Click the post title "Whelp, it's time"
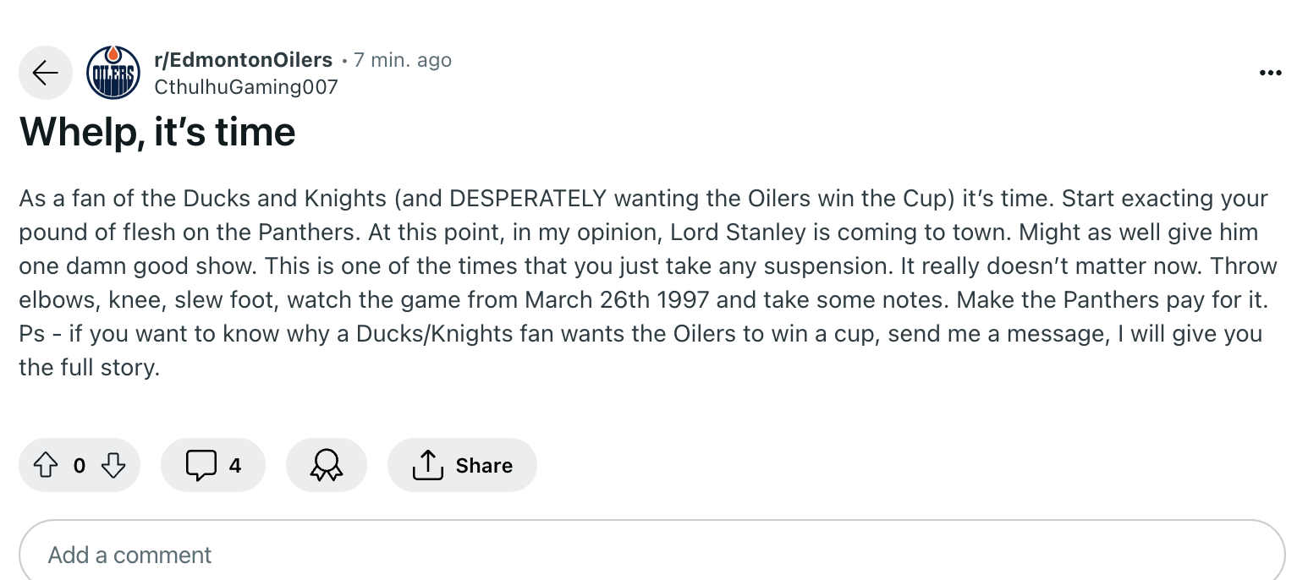The height and width of the screenshot is (580, 1308). click(x=157, y=132)
